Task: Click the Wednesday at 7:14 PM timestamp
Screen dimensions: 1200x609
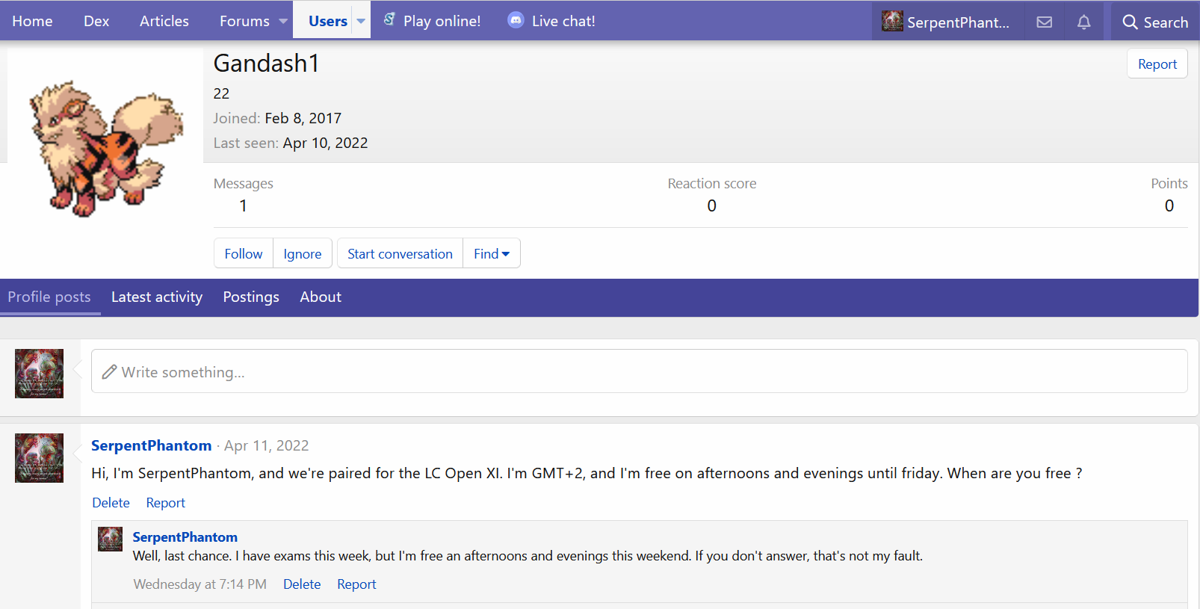Action: point(200,584)
